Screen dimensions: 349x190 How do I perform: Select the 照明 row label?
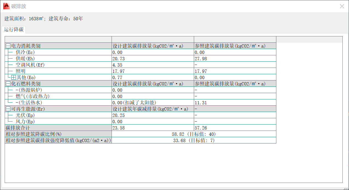(21, 71)
